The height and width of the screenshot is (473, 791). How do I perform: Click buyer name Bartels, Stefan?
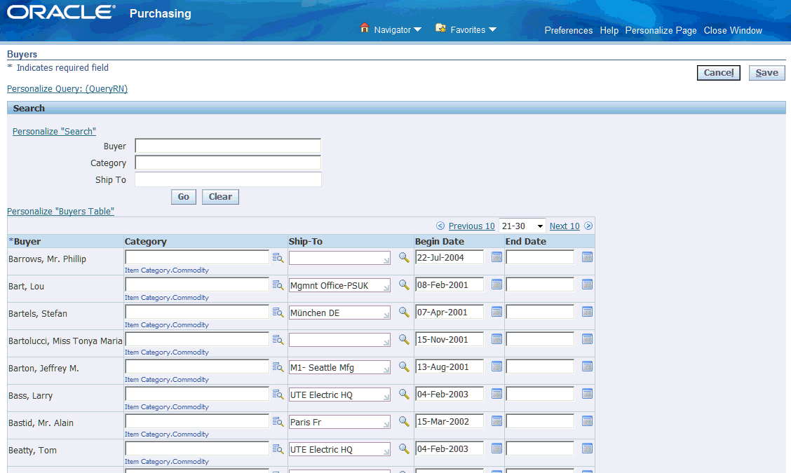(38, 314)
